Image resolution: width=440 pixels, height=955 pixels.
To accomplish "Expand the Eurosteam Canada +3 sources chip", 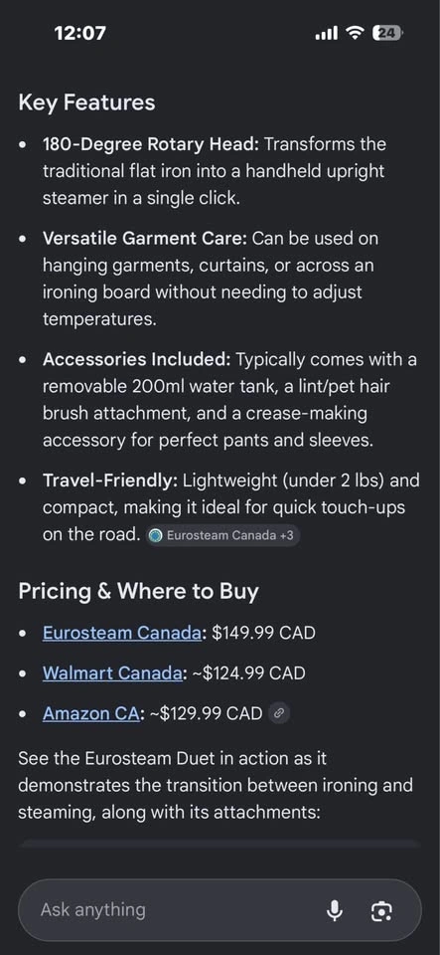I will (223, 535).
